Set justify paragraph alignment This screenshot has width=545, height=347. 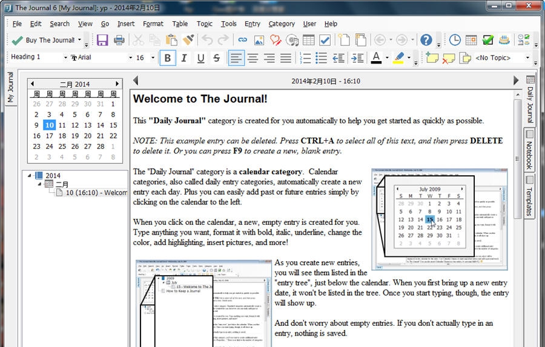[286, 58]
